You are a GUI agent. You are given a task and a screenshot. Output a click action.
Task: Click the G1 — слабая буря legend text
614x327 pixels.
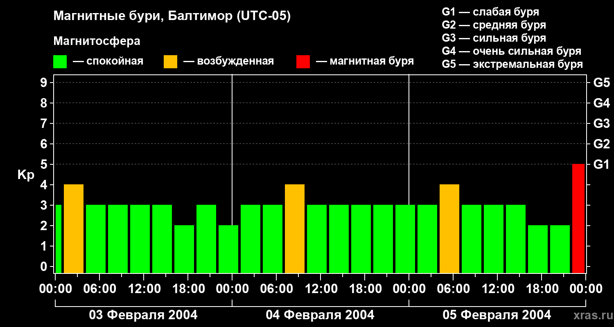click(x=490, y=12)
